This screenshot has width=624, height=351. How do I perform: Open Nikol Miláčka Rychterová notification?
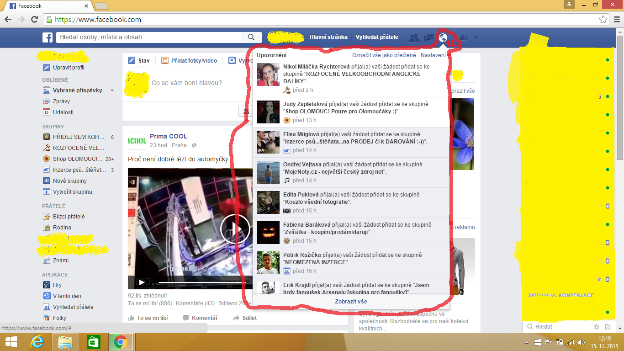point(351,79)
